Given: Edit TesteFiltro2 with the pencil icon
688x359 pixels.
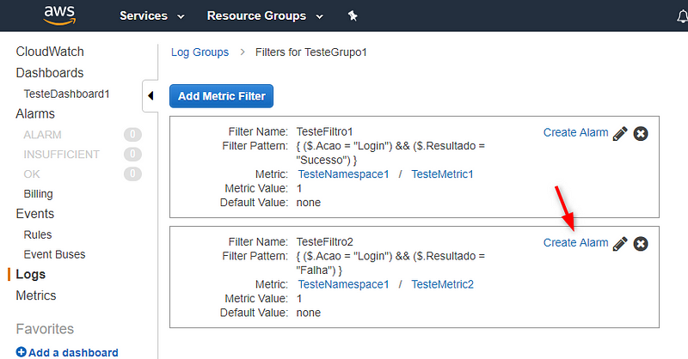Looking at the screenshot, I should pos(620,243).
